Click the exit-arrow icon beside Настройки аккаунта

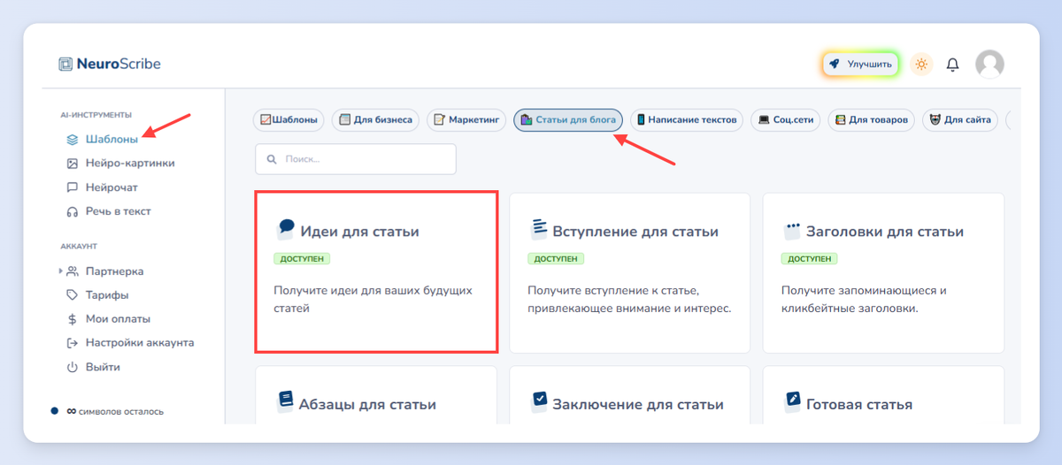[x=73, y=343]
